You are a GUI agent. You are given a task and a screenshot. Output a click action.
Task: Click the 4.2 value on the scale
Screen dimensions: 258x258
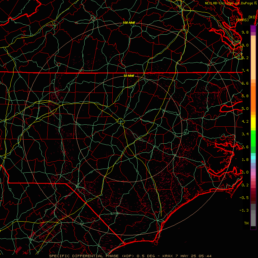tap(245, 122)
